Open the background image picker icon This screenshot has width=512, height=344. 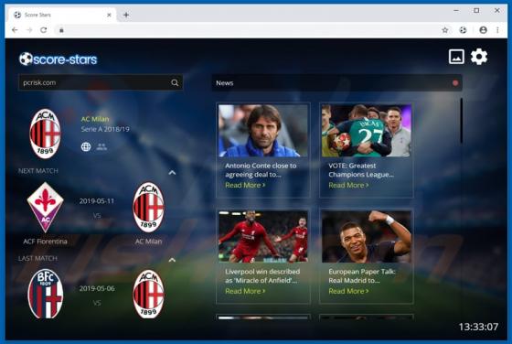coord(456,57)
